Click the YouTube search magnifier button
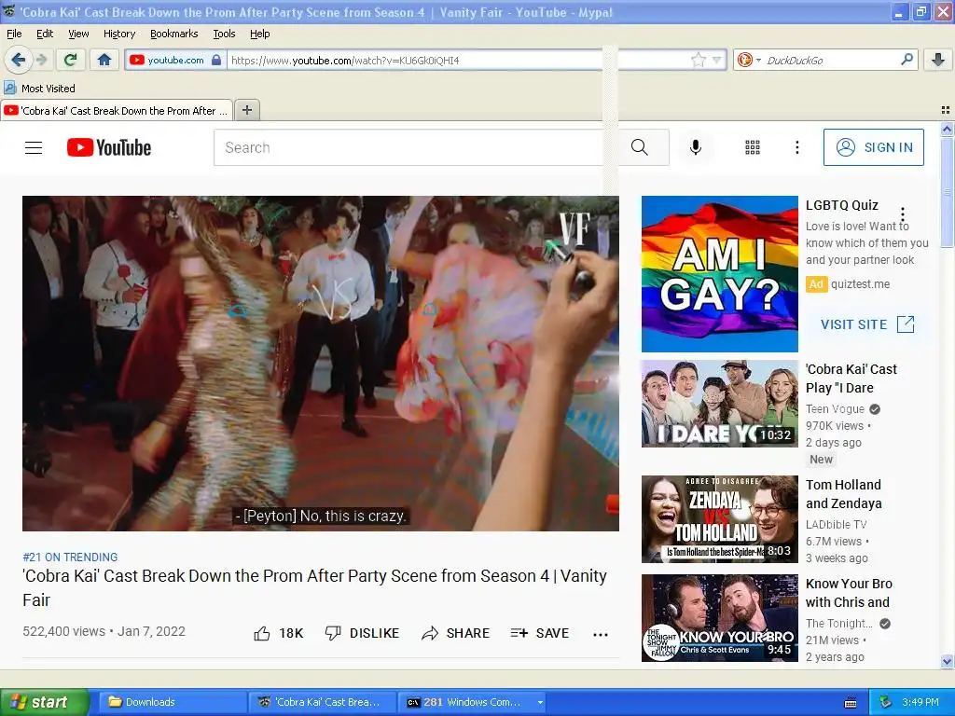 [640, 147]
